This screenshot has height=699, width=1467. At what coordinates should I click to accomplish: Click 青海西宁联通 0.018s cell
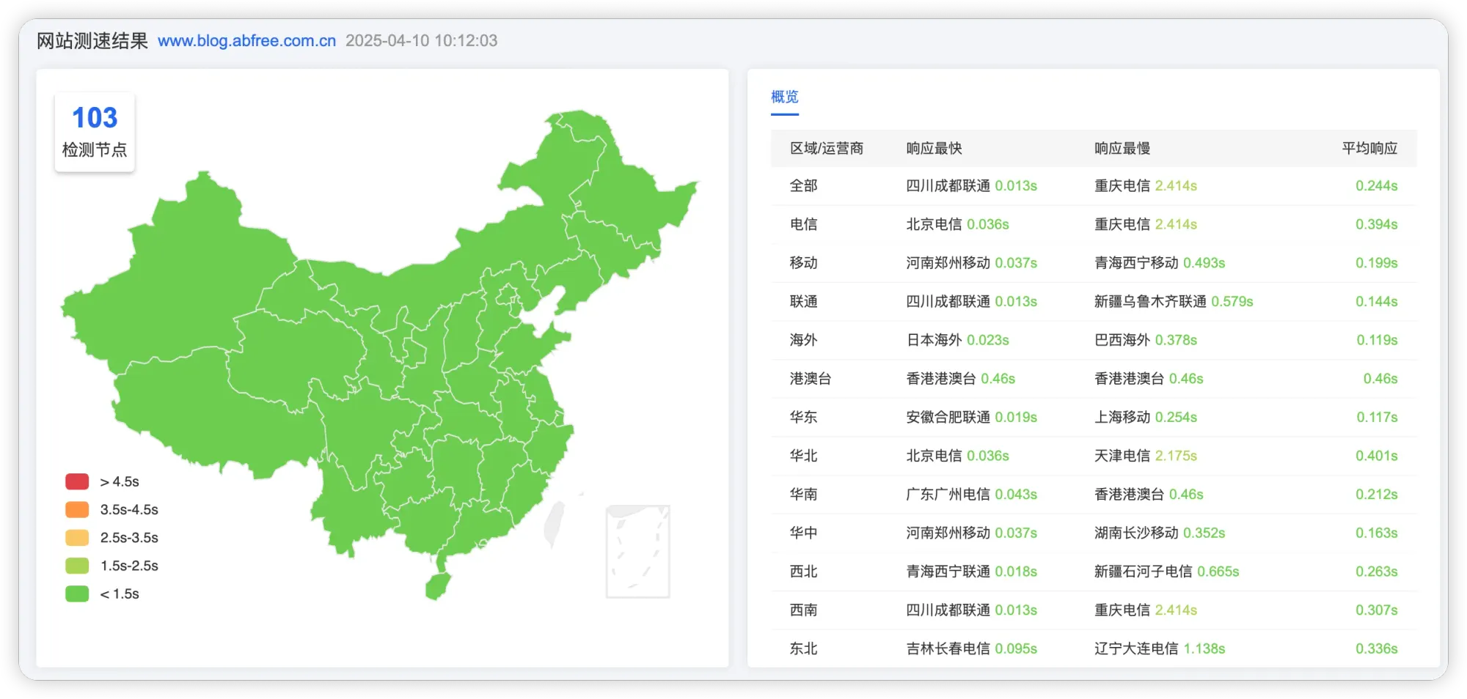coord(972,571)
